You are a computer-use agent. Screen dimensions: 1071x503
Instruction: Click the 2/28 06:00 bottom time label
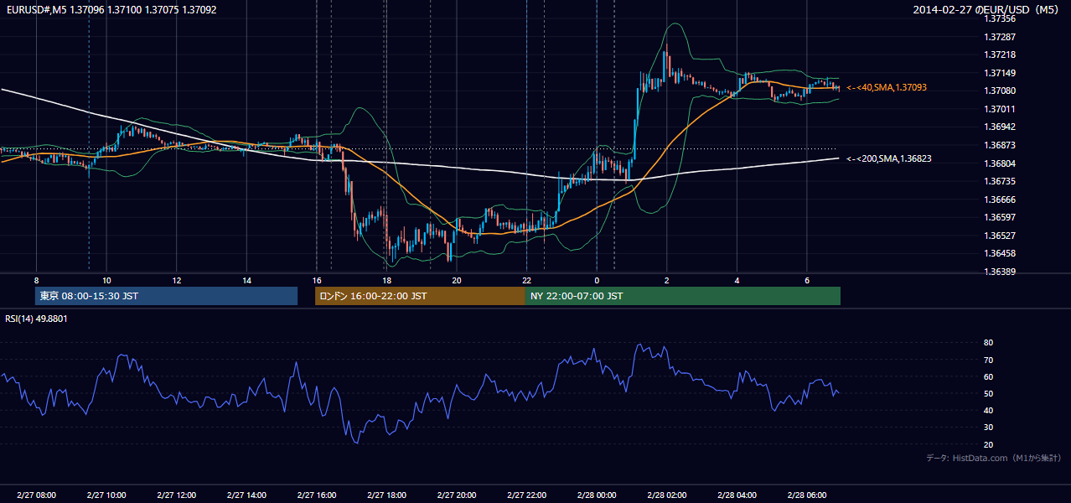point(806,495)
